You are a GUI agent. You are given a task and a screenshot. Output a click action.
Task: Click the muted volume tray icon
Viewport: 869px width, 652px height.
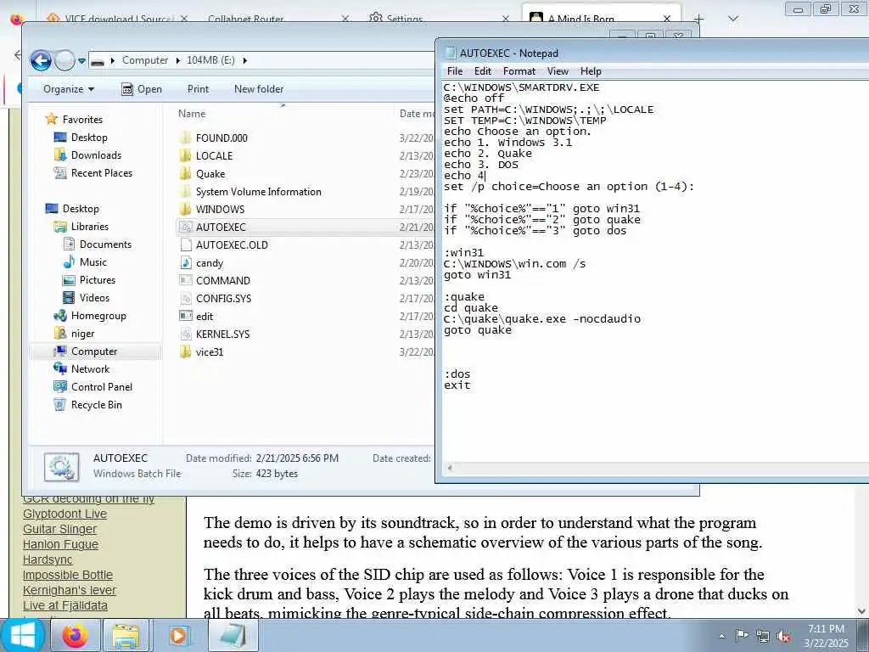783,636
